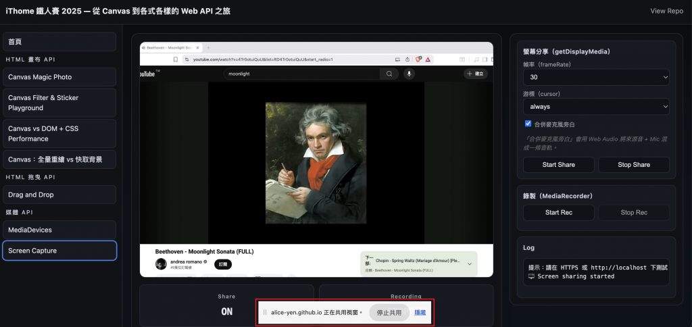Open Canvas:全量重繪 vs 快取背景 page
The height and width of the screenshot is (327, 692).
[x=59, y=159]
